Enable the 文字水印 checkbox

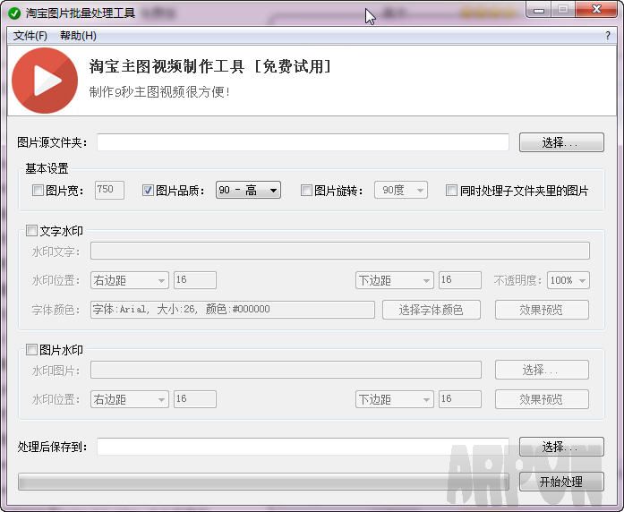point(32,231)
